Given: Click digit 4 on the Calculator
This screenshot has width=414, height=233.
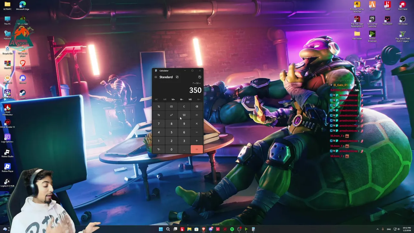Looking at the screenshot, I should coord(158,132).
